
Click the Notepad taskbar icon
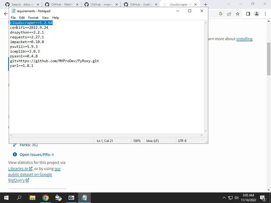pos(84,198)
